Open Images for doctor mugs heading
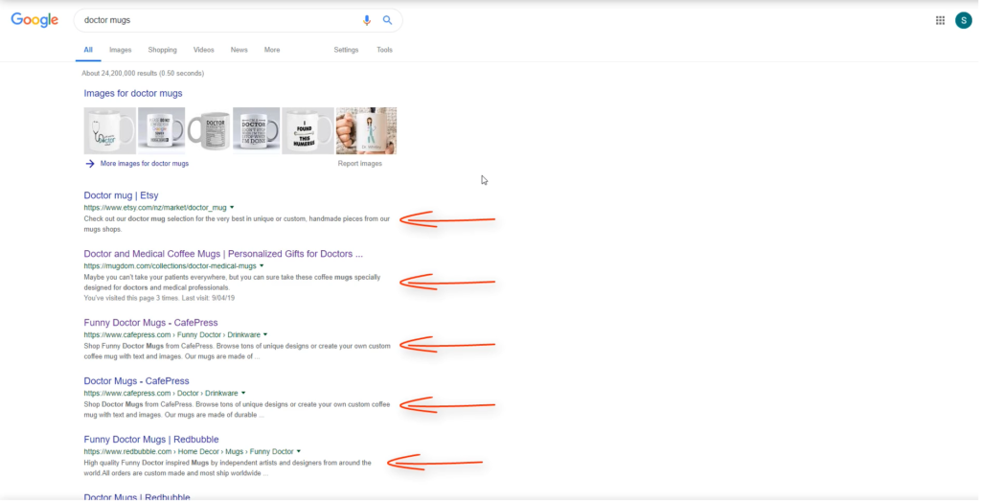The width and height of the screenshot is (981, 501). (x=132, y=93)
